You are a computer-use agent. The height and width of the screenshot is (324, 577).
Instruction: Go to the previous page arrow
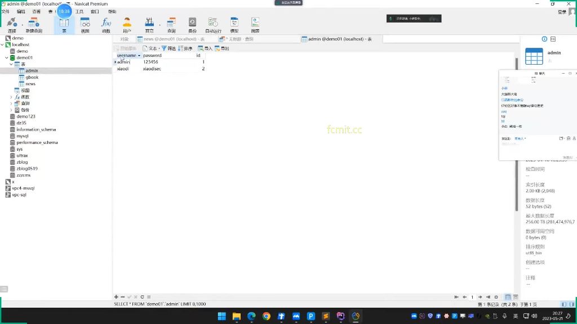[464, 297]
